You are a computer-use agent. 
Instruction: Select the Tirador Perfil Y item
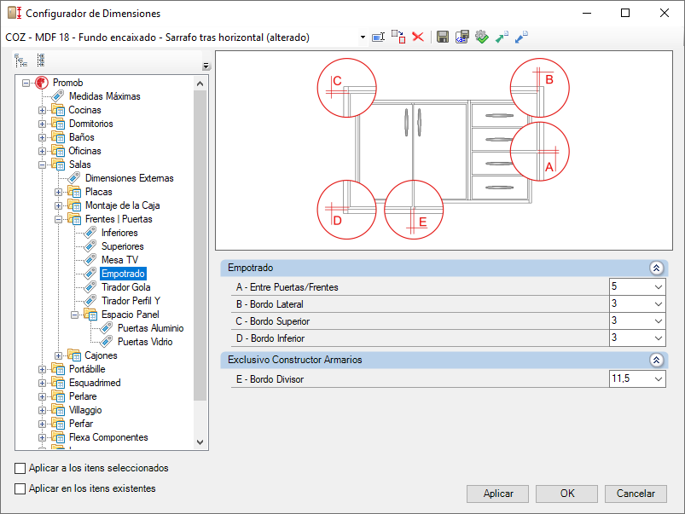click(131, 301)
